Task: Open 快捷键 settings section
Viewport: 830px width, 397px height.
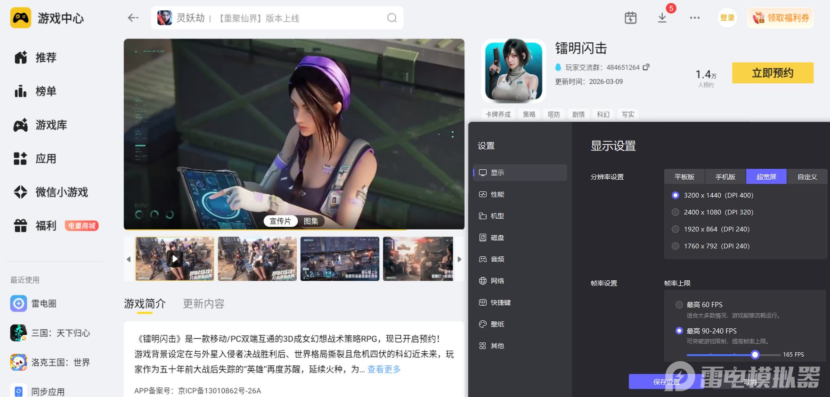Action: click(x=520, y=302)
